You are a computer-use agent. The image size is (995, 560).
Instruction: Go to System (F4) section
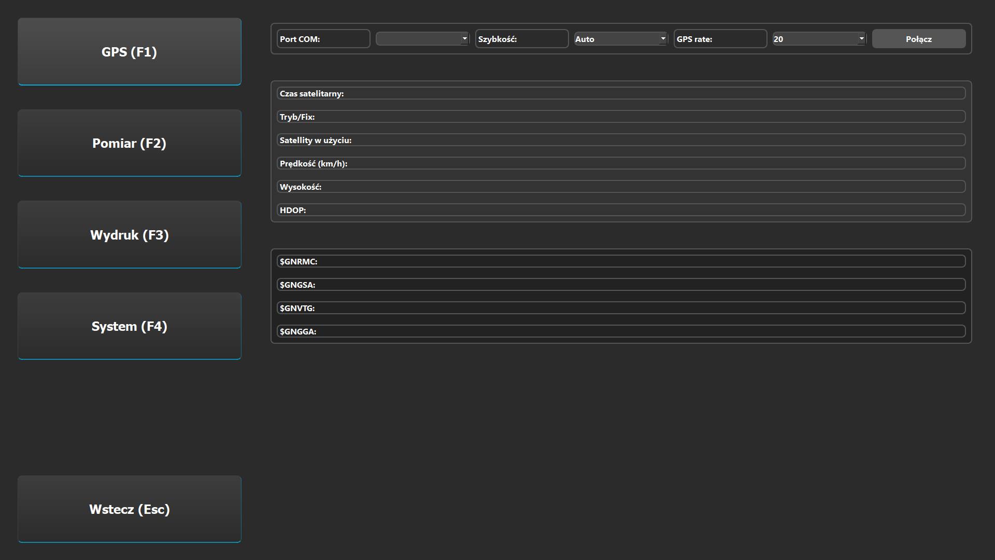pyautogui.click(x=130, y=326)
